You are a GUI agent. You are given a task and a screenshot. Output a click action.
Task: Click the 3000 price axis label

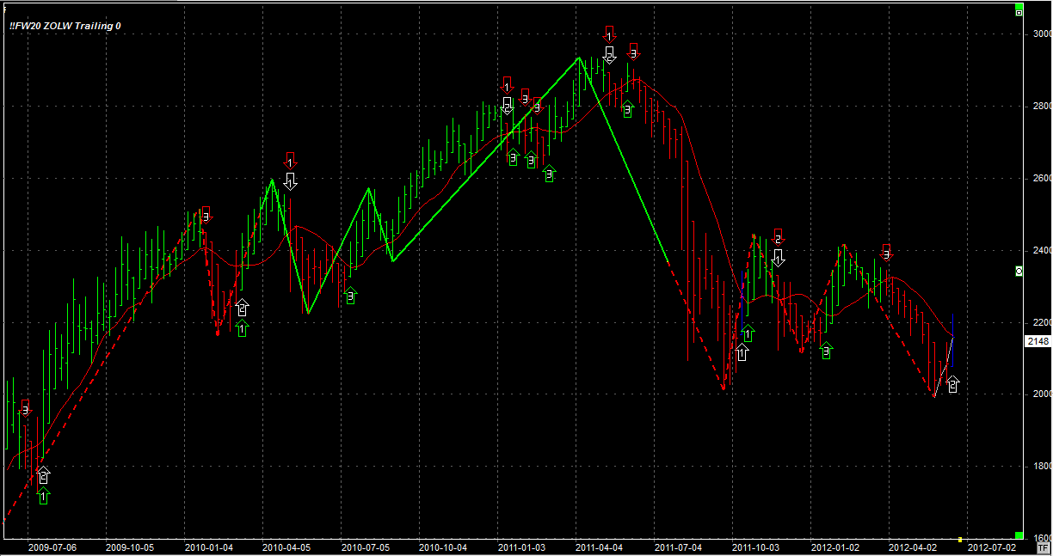coord(1040,34)
